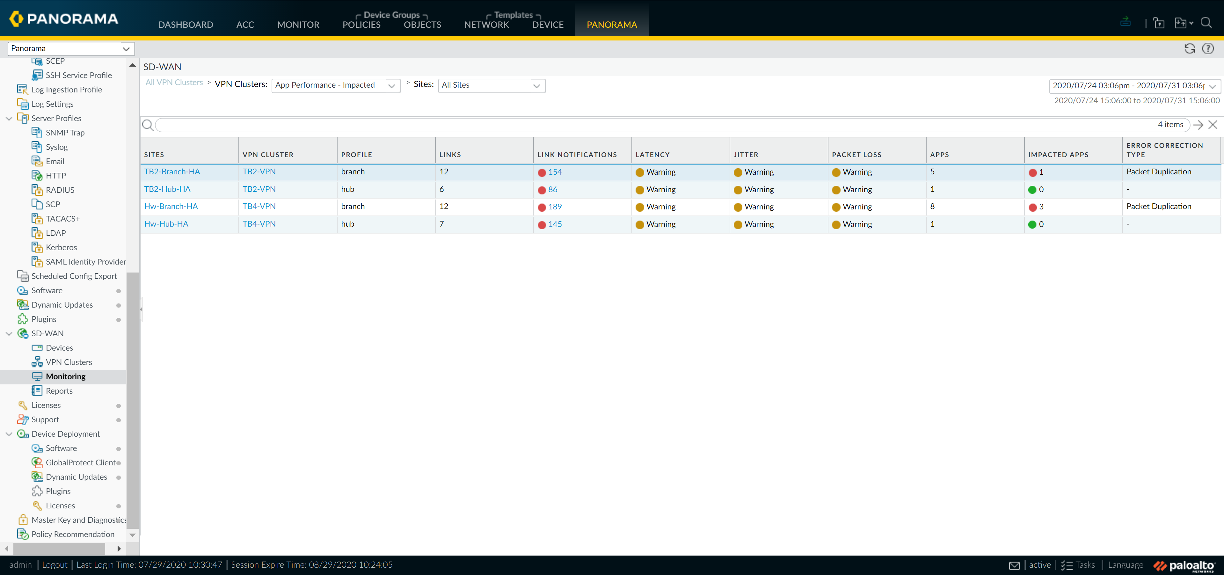This screenshot has width=1224, height=575.
Task: Switch to the MONITOR tab
Action: (298, 24)
